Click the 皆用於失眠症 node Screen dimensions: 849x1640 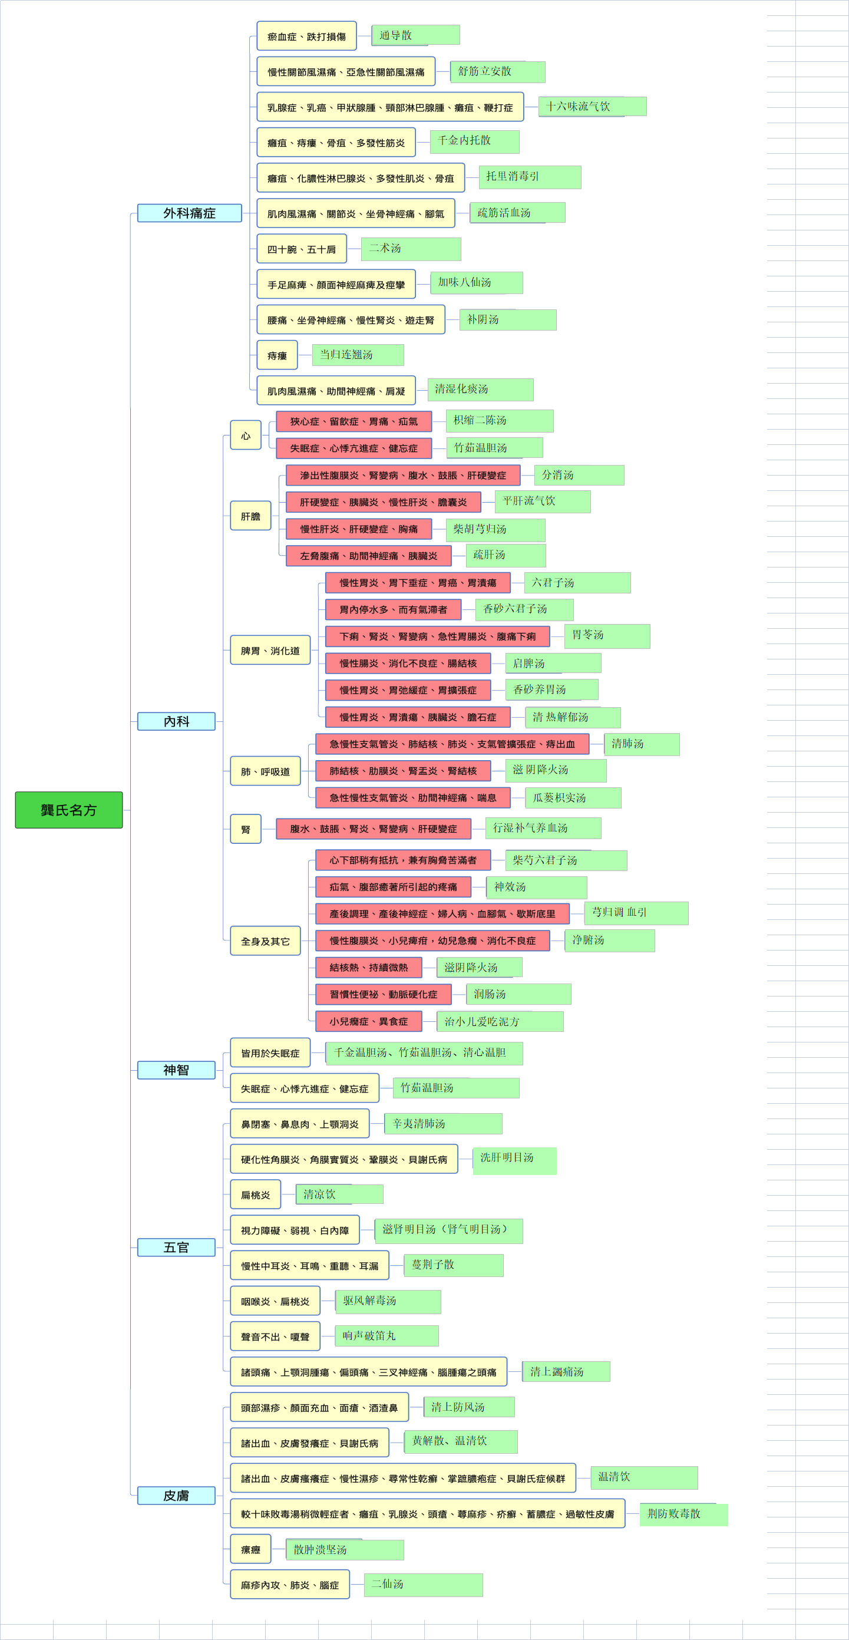pyautogui.click(x=270, y=1052)
